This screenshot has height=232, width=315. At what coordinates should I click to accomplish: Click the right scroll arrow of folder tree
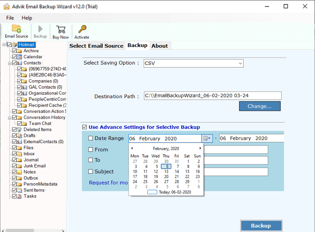pyautogui.click(x=63, y=231)
